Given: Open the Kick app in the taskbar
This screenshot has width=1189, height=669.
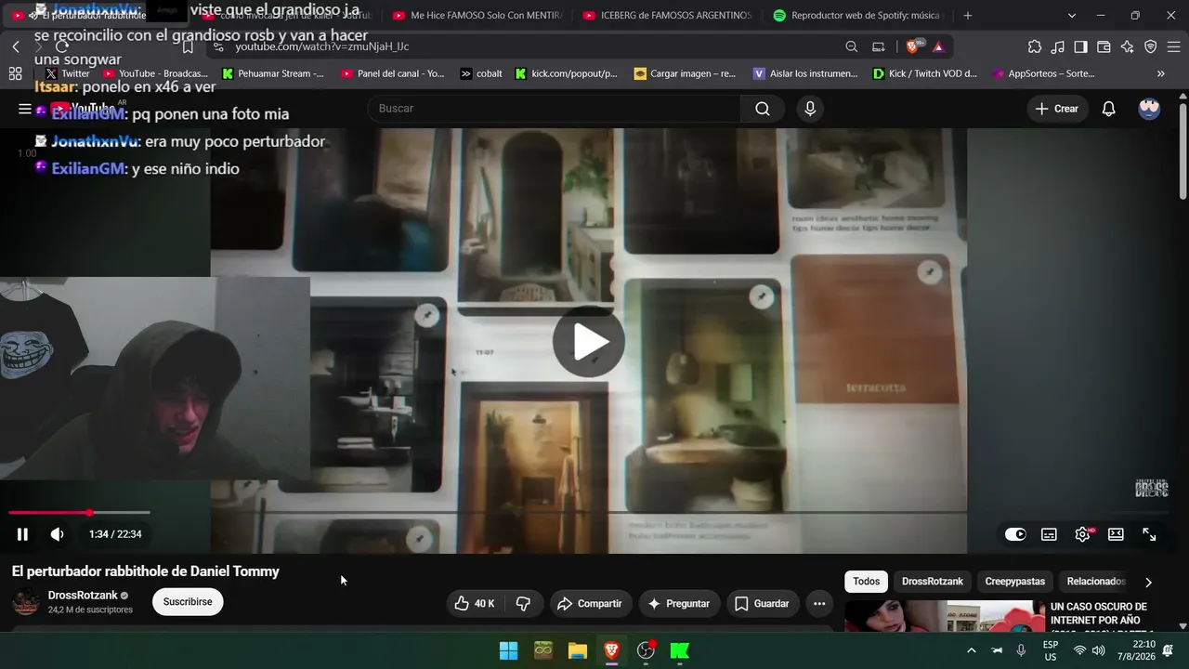Looking at the screenshot, I should (679, 651).
